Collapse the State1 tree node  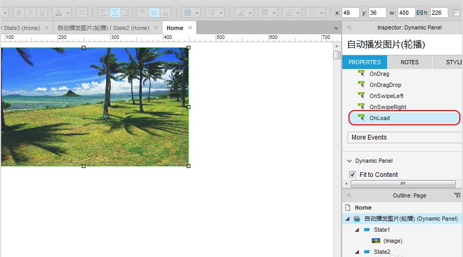click(x=357, y=230)
